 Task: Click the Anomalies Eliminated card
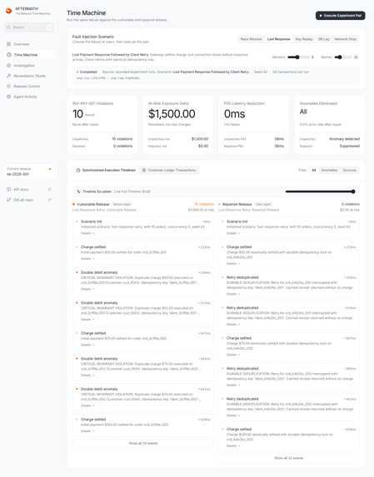[330, 124]
